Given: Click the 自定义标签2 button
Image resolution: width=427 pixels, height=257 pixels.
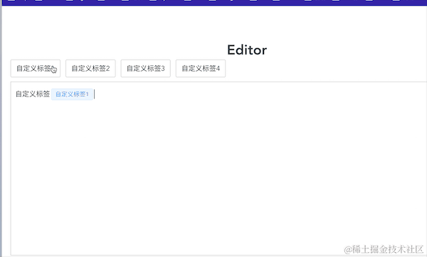Looking at the screenshot, I should pyautogui.click(x=90, y=68).
